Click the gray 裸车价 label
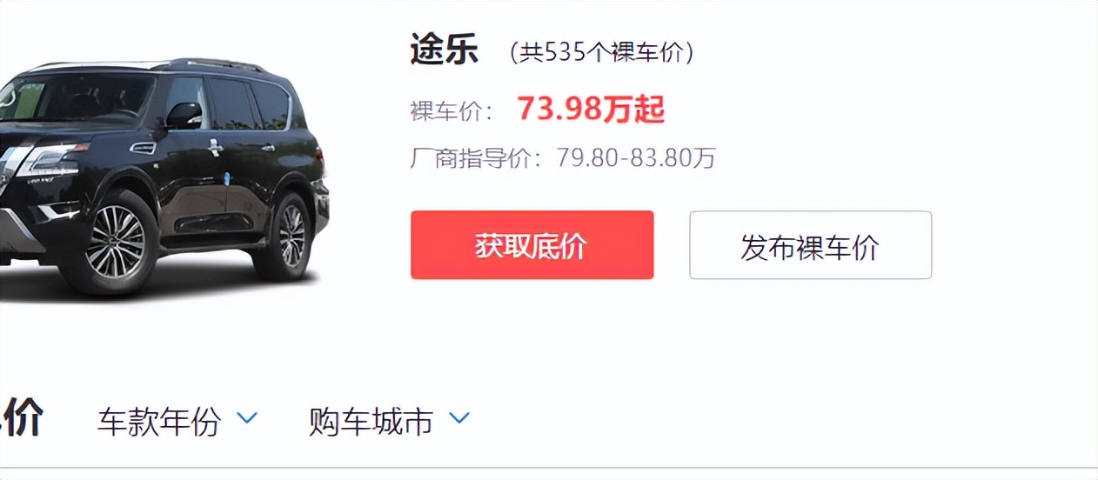Viewport: 1098px width, 480px height. (x=451, y=111)
